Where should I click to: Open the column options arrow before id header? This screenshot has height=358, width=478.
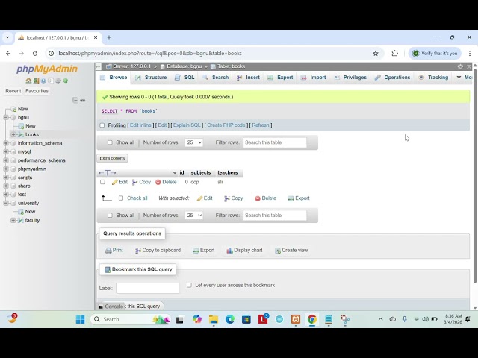[175, 172]
